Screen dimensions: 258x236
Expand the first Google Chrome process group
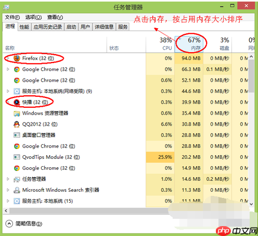[x=8, y=69]
